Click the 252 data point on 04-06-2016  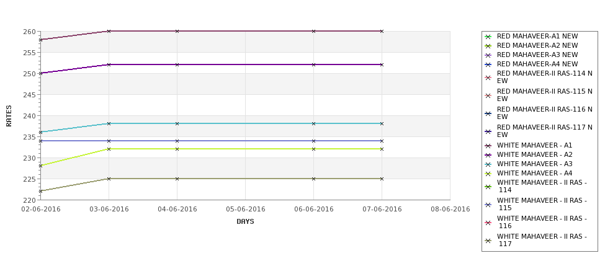point(177,64)
